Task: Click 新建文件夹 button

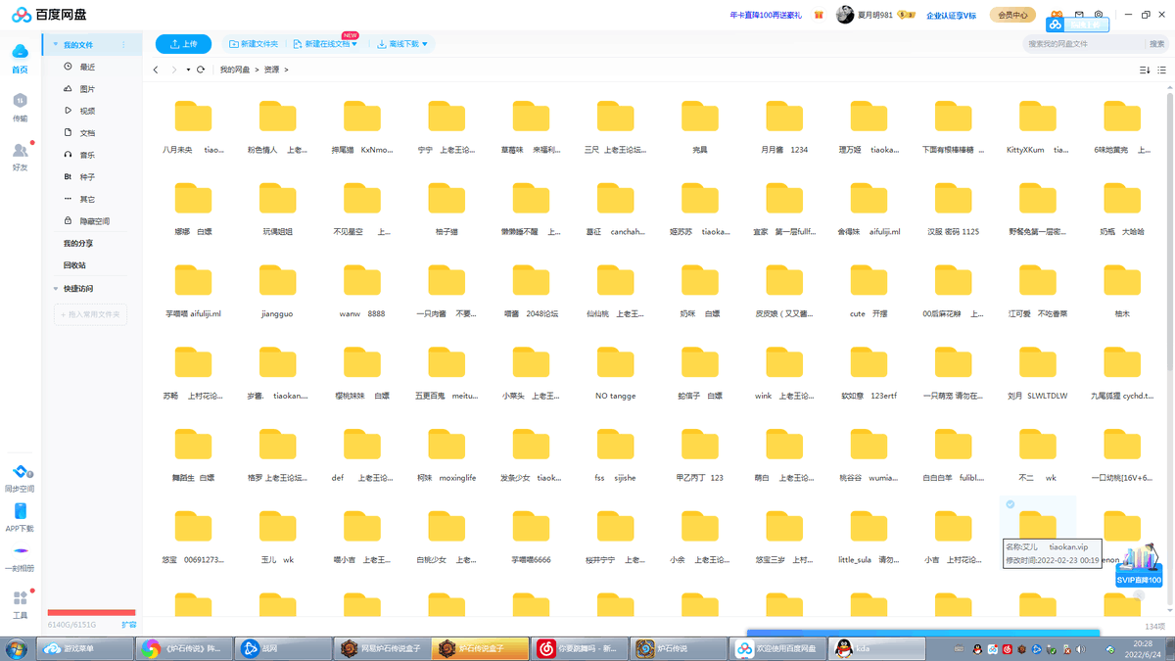Action: pyautogui.click(x=254, y=44)
